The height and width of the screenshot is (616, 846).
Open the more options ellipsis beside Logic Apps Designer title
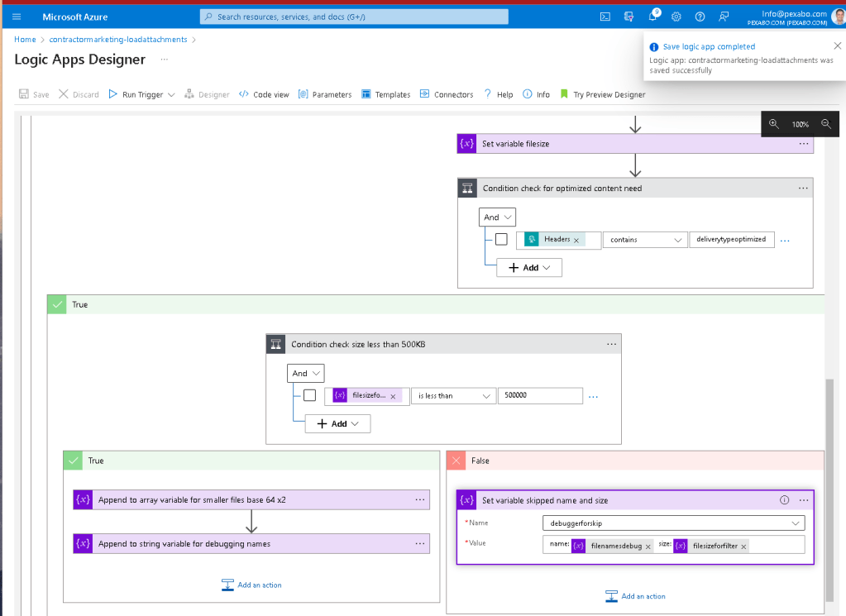(165, 60)
